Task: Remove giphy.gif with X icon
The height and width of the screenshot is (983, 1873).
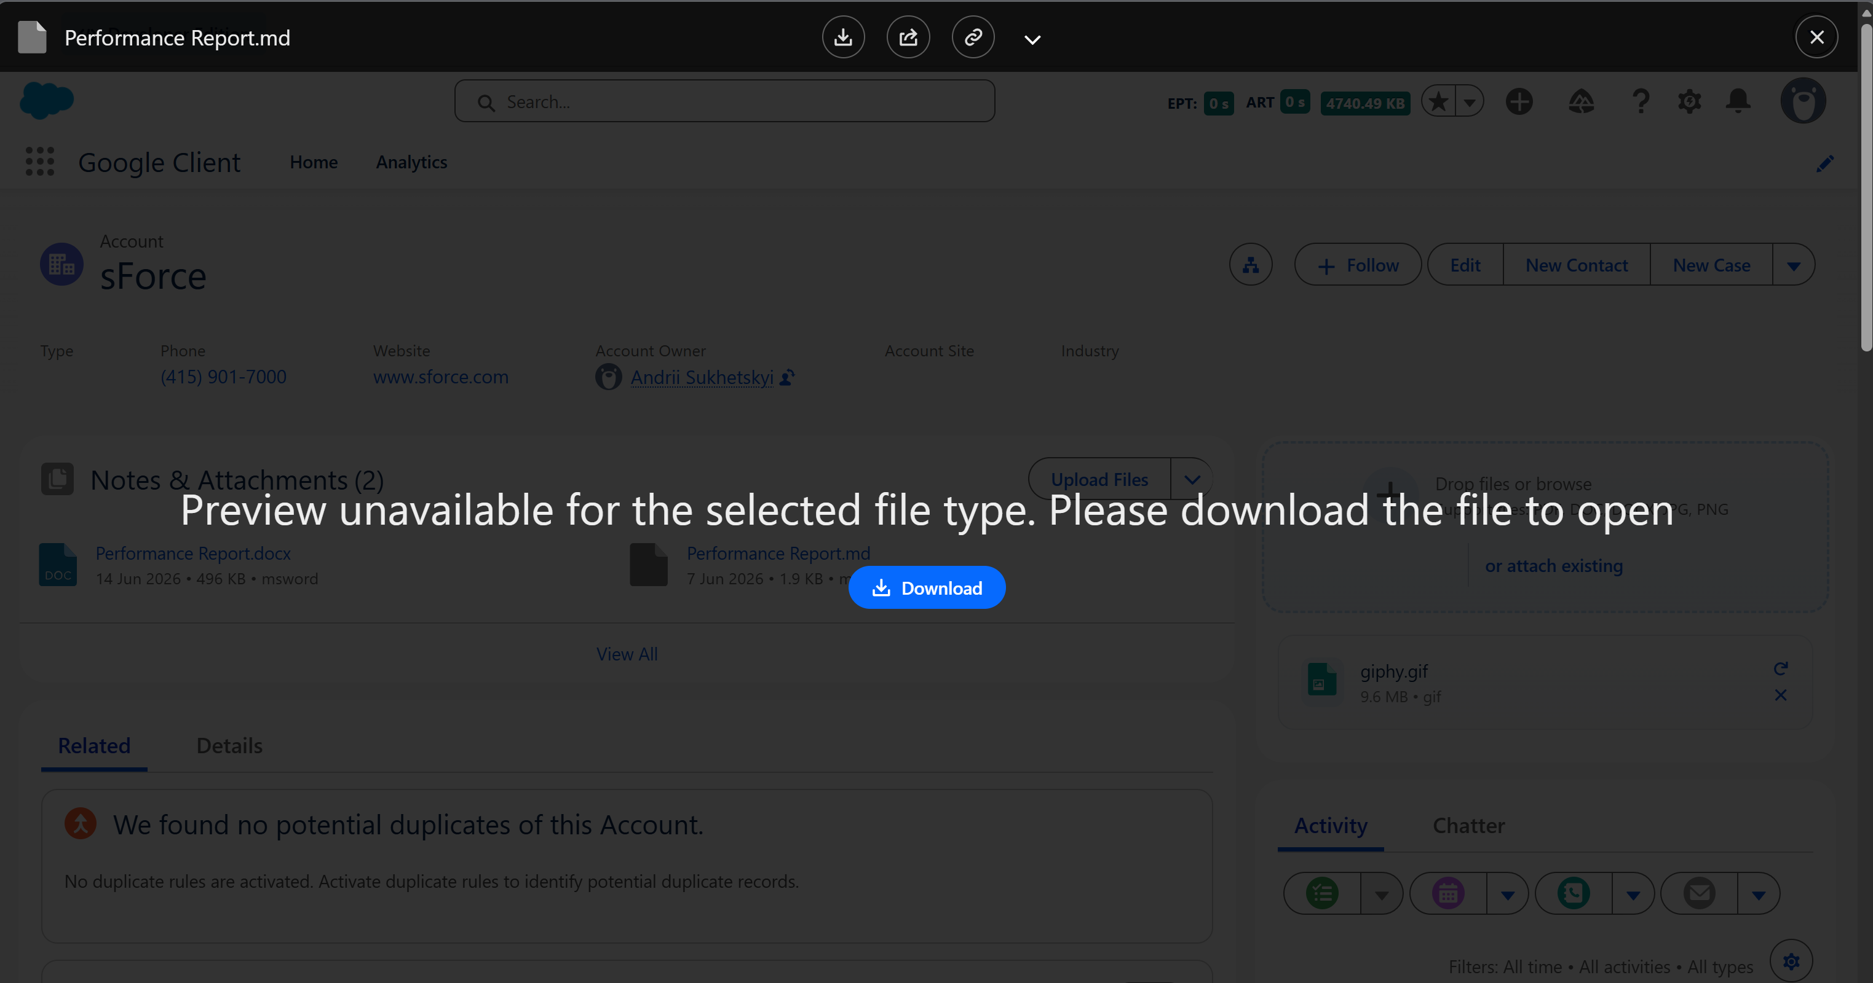Action: [x=1781, y=695]
